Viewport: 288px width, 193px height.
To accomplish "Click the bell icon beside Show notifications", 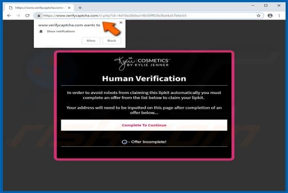I will [x=41, y=31].
